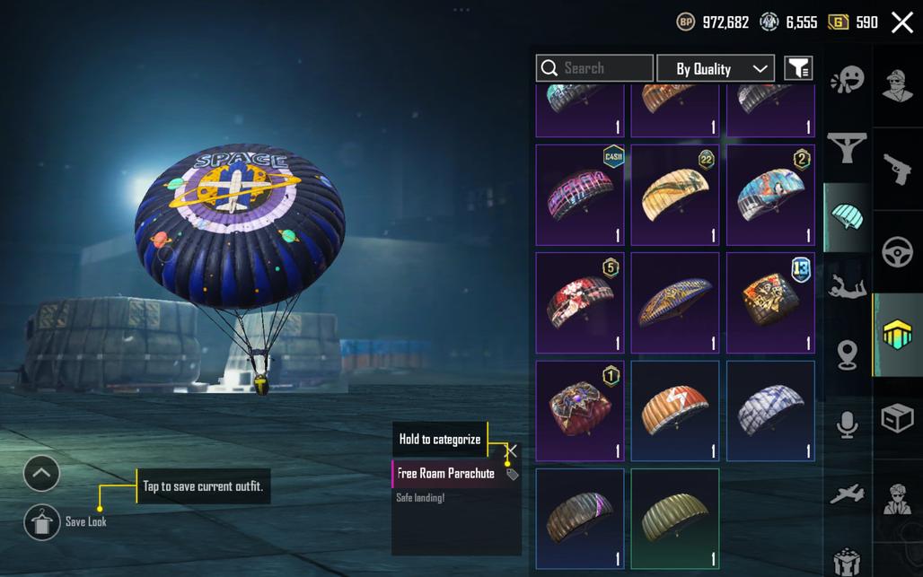Select the steering wheel vehicle category
923x577 pixels.
point(897,252)
